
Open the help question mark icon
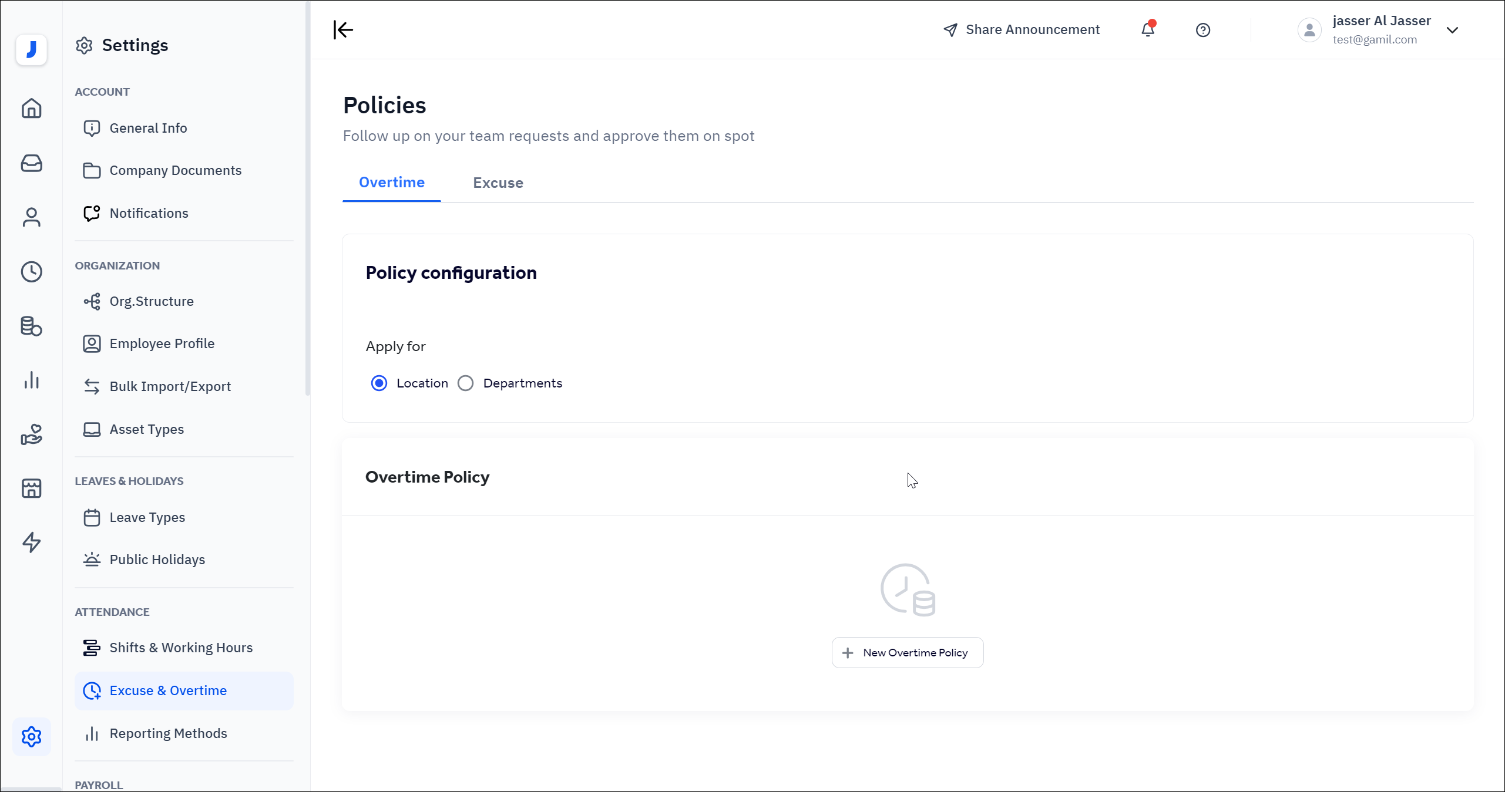(1202, 30)
